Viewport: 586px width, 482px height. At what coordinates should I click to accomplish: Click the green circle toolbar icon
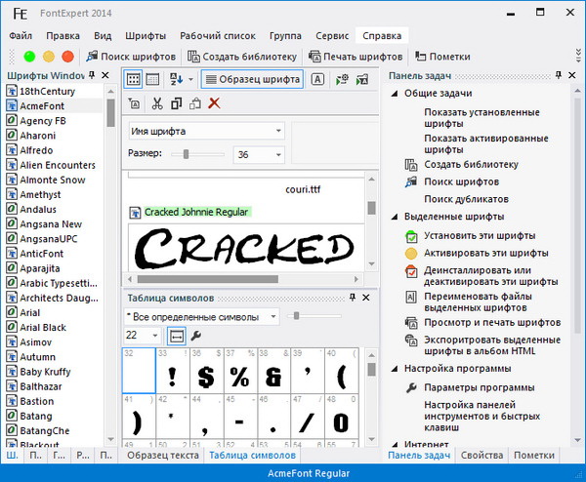pyautogui.click(x=30, y=57)
